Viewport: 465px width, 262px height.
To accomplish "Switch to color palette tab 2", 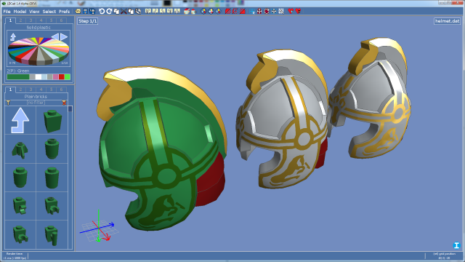I will tap(20, 20).
